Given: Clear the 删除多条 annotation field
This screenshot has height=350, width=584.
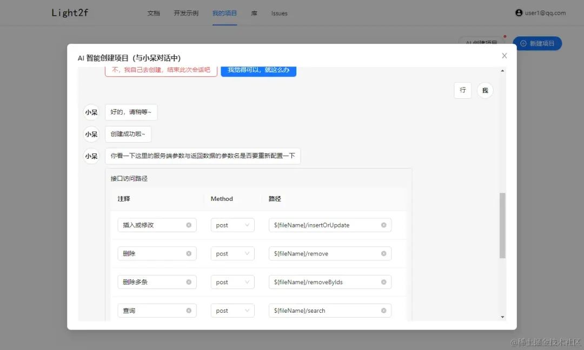Looking at the screenshot, I should coord(189,281).
